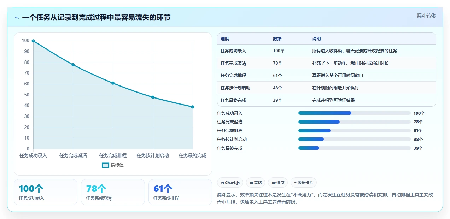The image size is (450, 219).
Task: Click description 在计划时间附近开始执行
Action: pos(336,88)
